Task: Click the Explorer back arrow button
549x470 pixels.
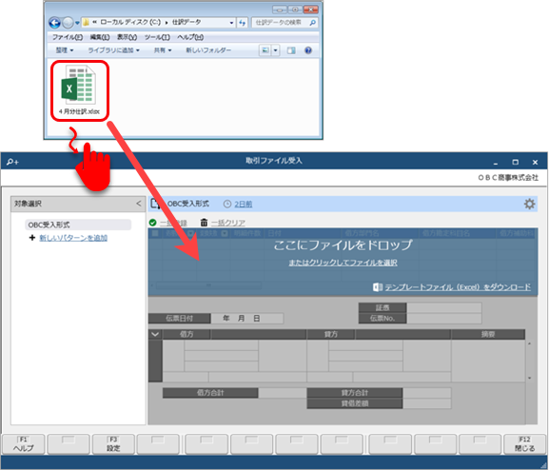Action: pyautogui.click(x=54, y=23)
